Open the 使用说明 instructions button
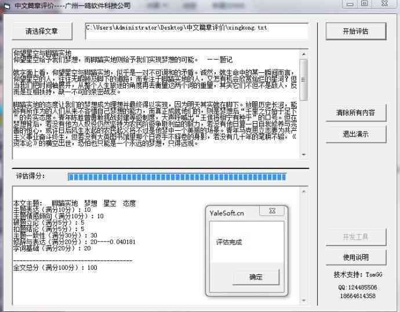 click(356, 257)
